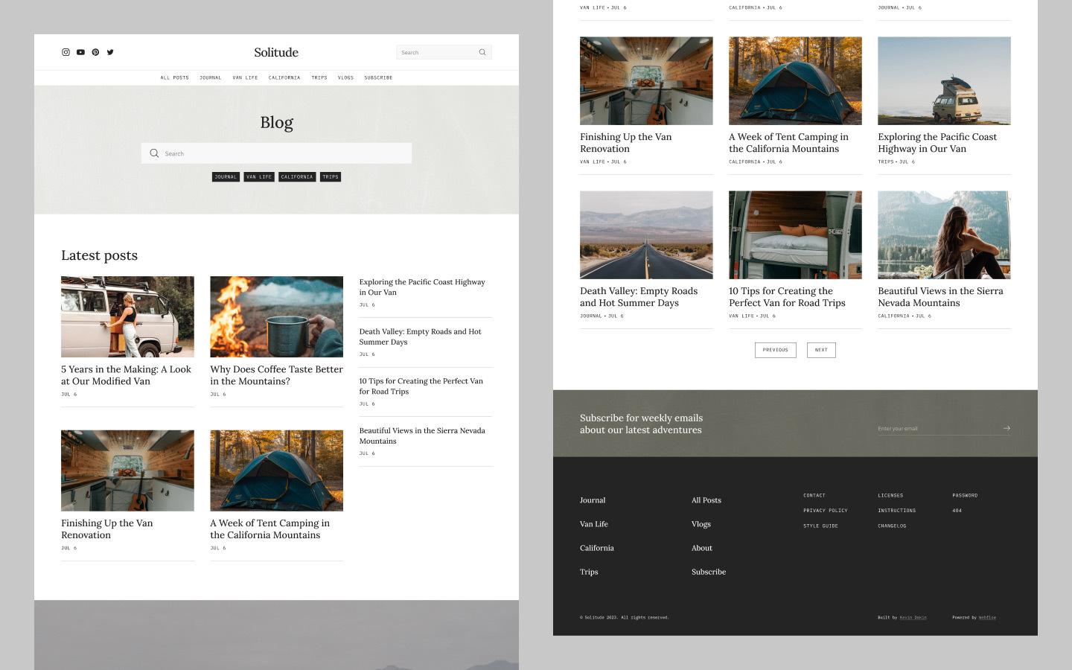Go to the PREVIOUS page of posts
Screen dimensions: 1072x670
pos(775,350)
